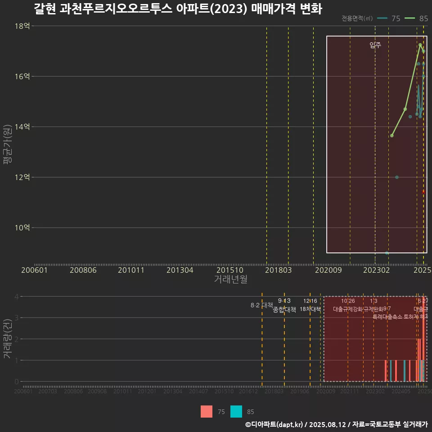
Task: Click the 12·16 18차대책 policy annotation
Action: (x=310, y=305)
